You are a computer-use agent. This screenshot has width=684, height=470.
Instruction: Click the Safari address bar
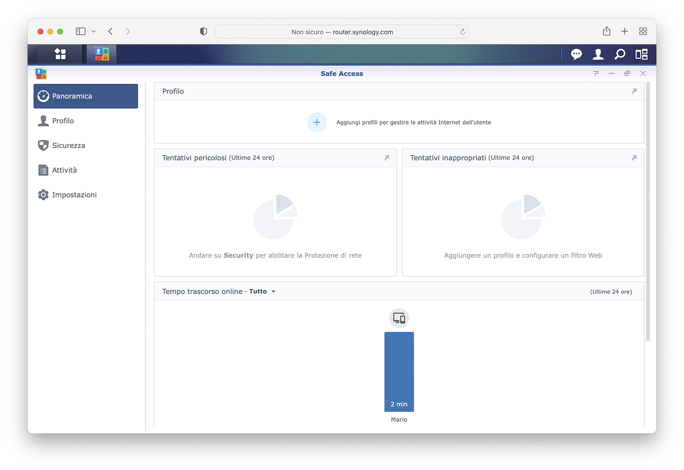click(342, 32)
